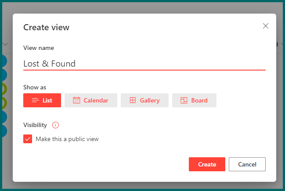Switch view type to Gallery
Image resolution: width=285 pixels, height=191 pixels.
click(x=144, y=100)
